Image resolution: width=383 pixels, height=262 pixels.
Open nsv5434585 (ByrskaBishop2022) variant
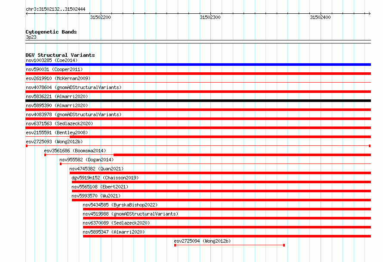click(120, 205)
